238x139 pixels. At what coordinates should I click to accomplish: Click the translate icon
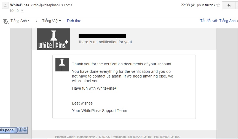coord(6,21)
